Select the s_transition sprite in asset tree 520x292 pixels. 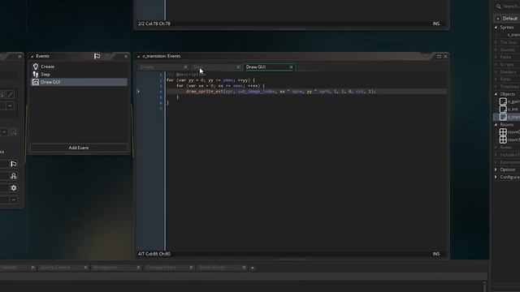click(513, 35)
